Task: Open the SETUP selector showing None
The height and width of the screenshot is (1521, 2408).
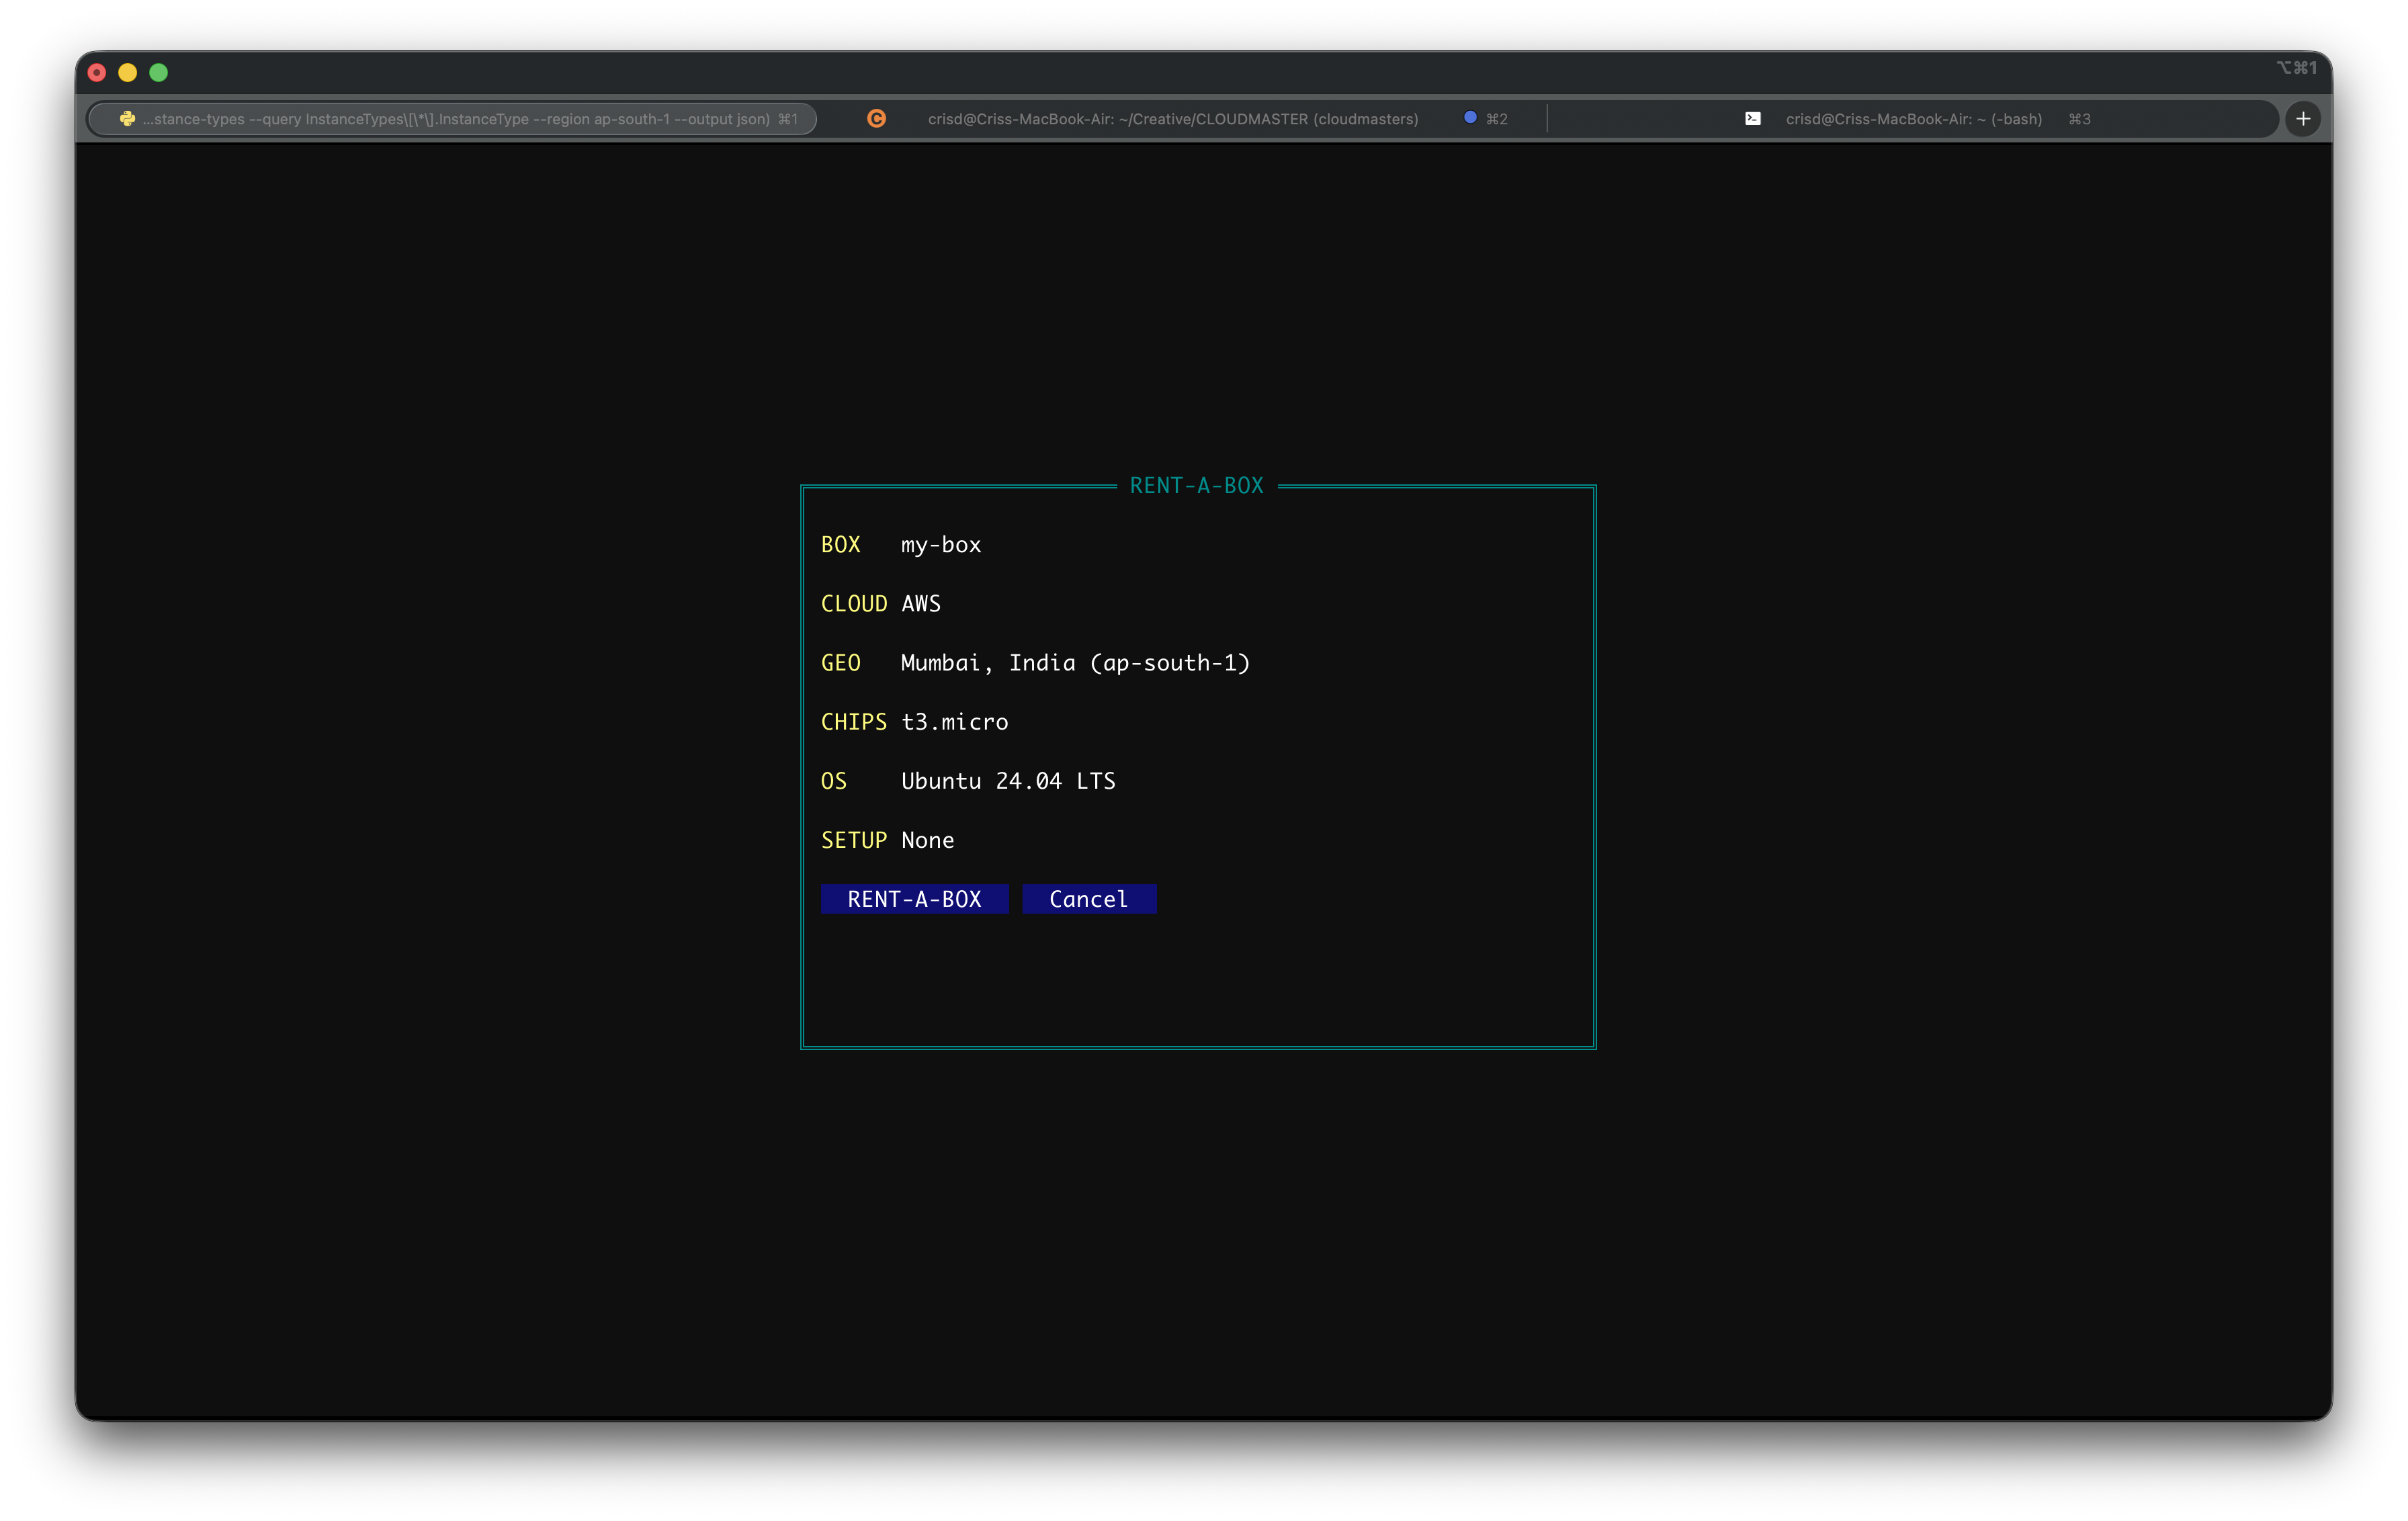Action: coord(927,840)
